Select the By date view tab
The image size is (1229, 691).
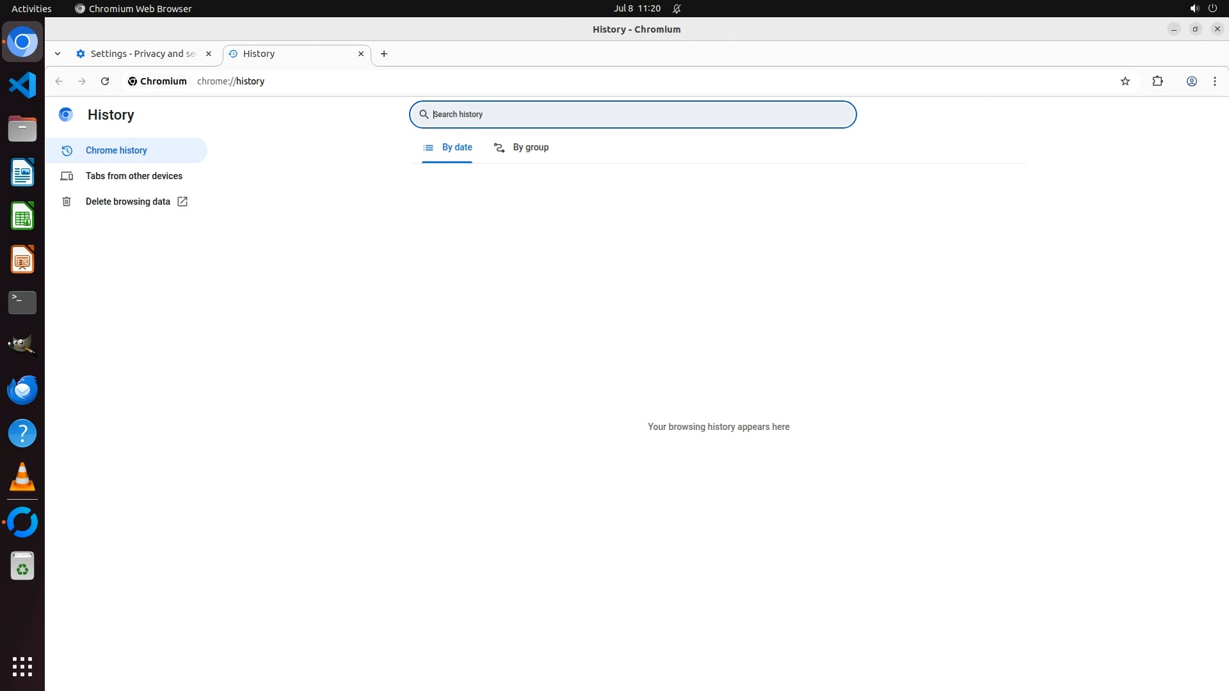click(x=447, y=148)
